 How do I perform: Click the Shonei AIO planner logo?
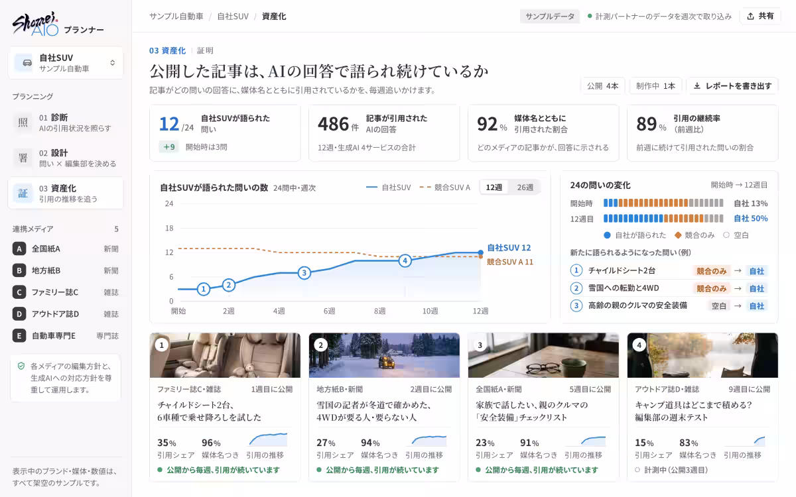(x=58, y=24)
